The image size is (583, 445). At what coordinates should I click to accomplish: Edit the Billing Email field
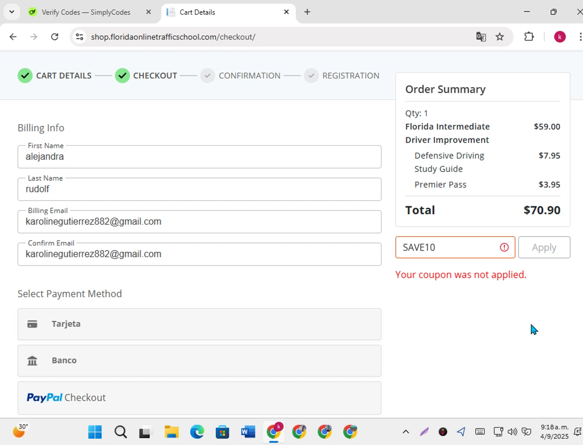coord(199,222)
